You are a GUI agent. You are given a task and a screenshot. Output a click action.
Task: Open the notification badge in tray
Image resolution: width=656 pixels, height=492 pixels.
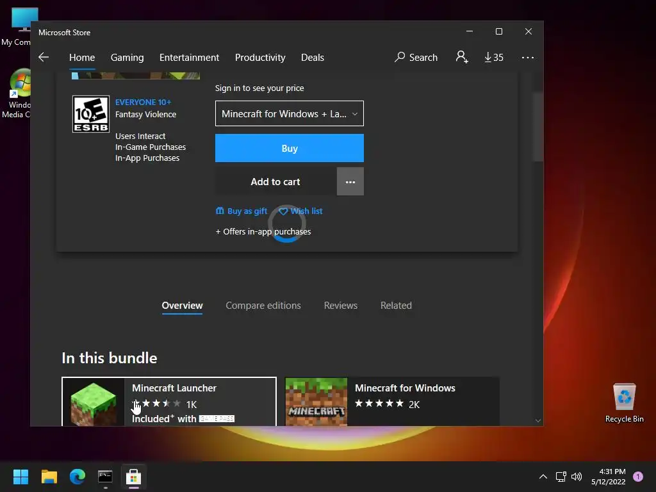[638, 477]
